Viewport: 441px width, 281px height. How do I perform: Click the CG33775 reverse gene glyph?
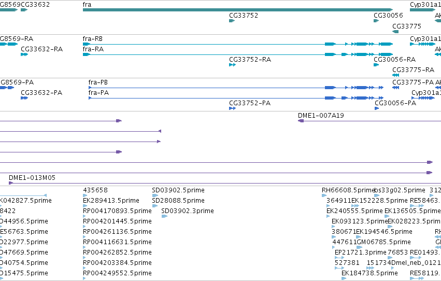(x=395, y=32)
